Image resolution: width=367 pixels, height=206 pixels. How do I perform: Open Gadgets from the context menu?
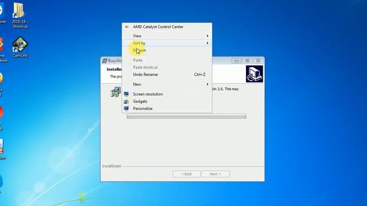tap(167, 101)
